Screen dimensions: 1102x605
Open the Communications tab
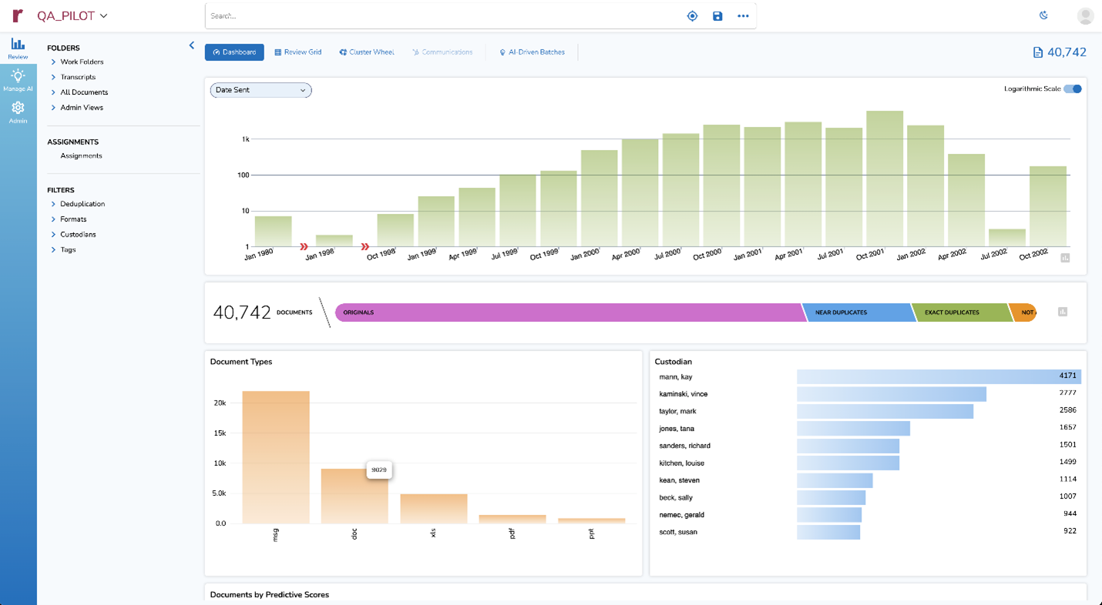point(442,52)
